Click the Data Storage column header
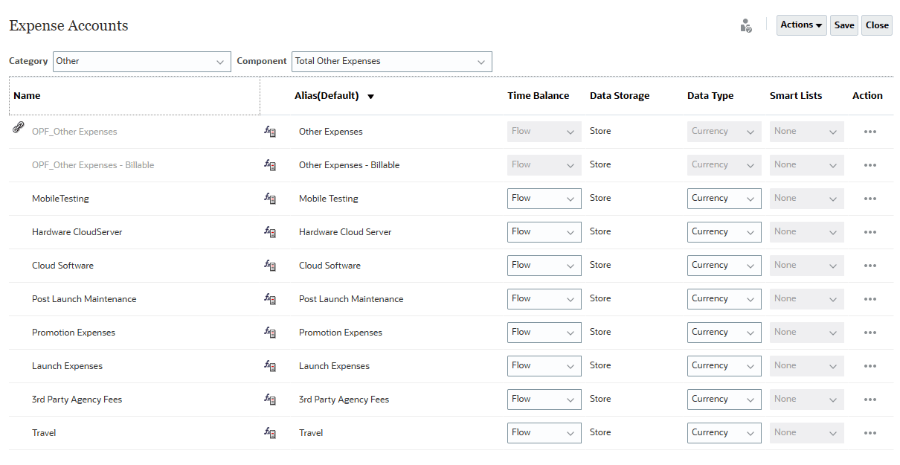Viewport: 900px width, 465px height. click(x=620, y=96)
